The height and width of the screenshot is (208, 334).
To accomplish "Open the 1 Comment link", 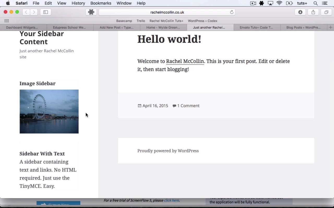I will click(x=188, y=106).
